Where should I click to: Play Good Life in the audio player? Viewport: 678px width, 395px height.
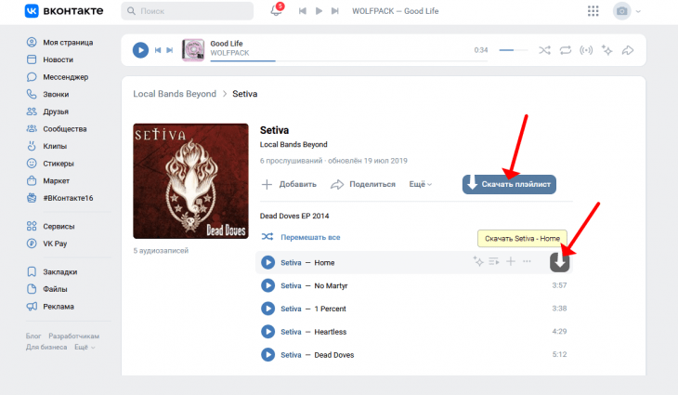(140, 50)
